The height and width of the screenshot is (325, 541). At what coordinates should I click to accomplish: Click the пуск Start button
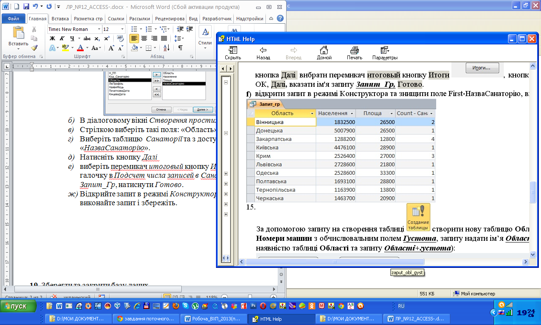[17, 306]
